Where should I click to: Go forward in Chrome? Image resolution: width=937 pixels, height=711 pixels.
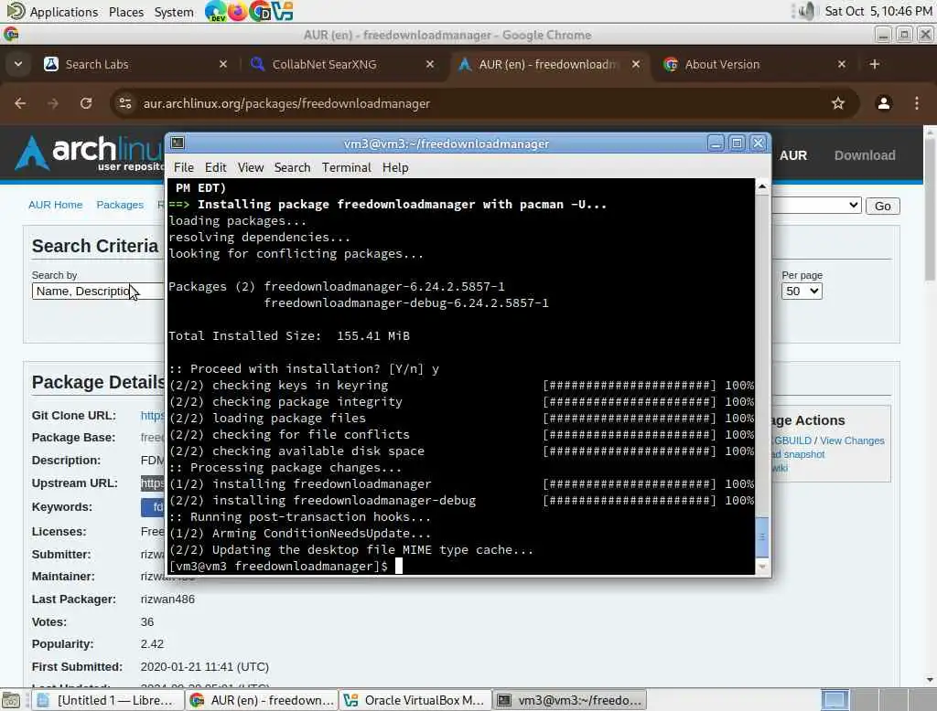[x=53, y=103]
